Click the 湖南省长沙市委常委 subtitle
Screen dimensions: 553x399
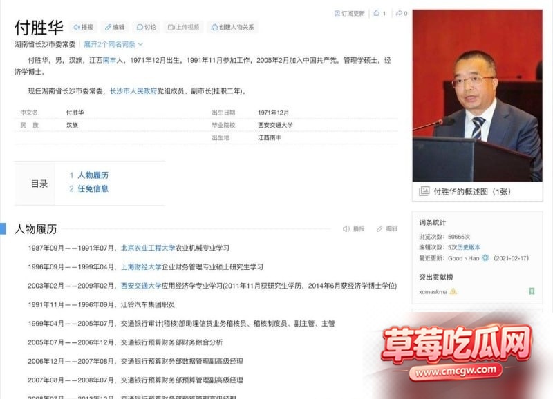45,44
